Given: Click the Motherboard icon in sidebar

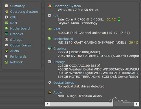Looking at the screenshot, I should 6,28.
